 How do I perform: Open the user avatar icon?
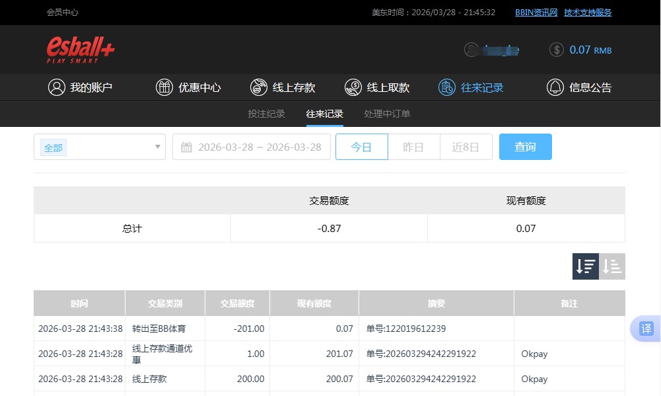(x=471, y=50)
